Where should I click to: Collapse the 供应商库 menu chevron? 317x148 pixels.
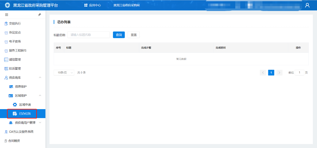click(40, 78)
